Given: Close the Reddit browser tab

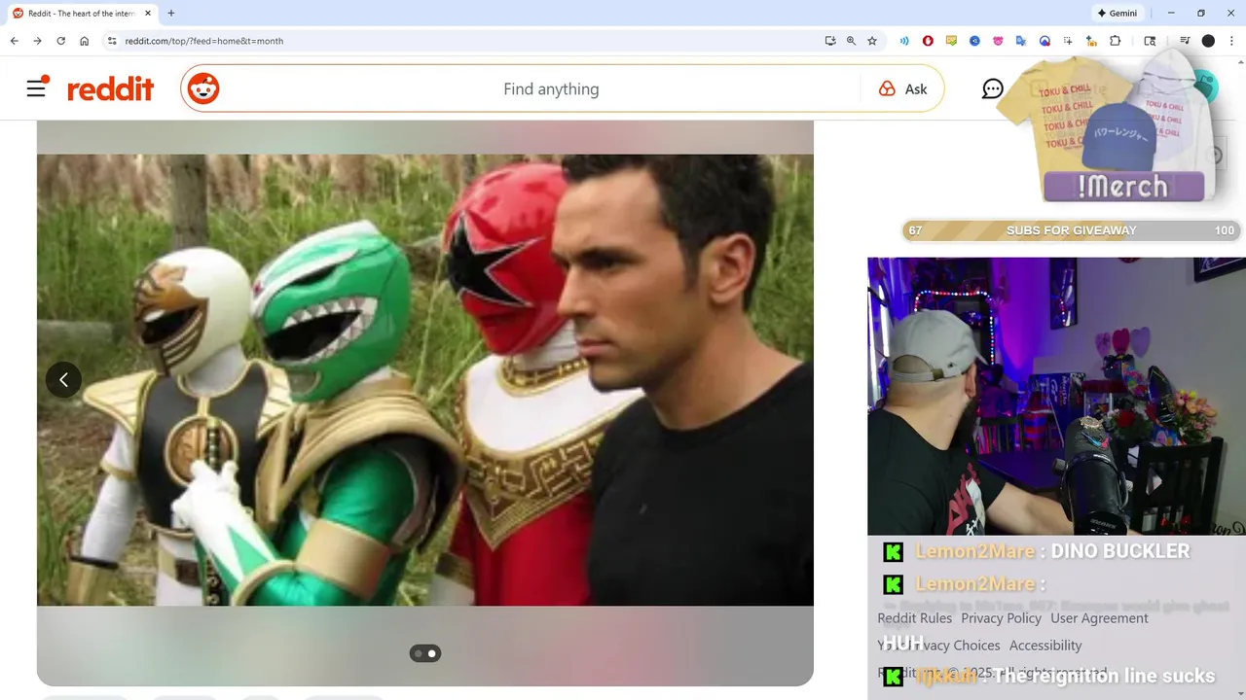Looking at the screenshot, I should tap(148, 14).
